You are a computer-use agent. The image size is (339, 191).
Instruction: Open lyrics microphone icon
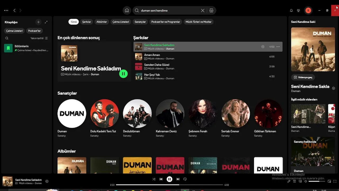pyautogui.click(x=289, y=181)
